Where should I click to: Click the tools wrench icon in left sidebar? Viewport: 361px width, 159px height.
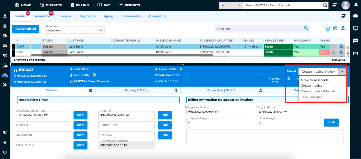click(5, 85)
